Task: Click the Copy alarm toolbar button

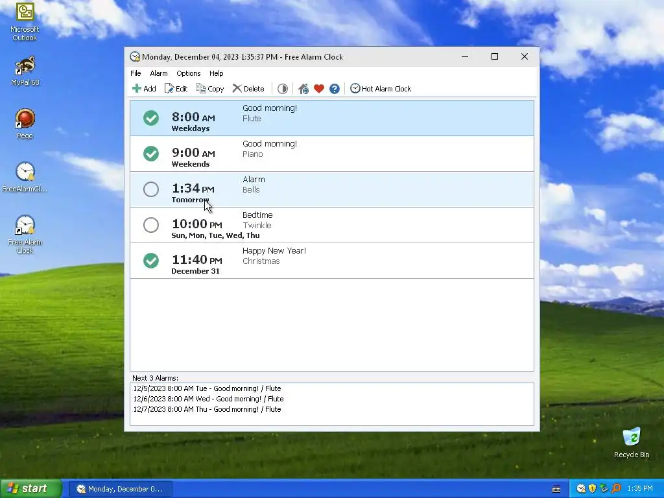Action: [x=209, y=88]
